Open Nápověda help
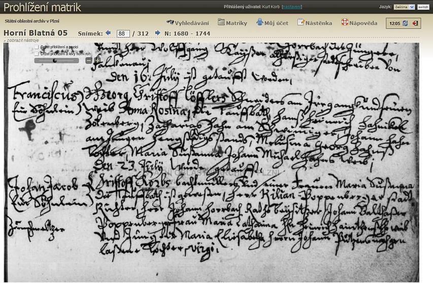Screen dimensions: 433x283 [x=359, y=23]
